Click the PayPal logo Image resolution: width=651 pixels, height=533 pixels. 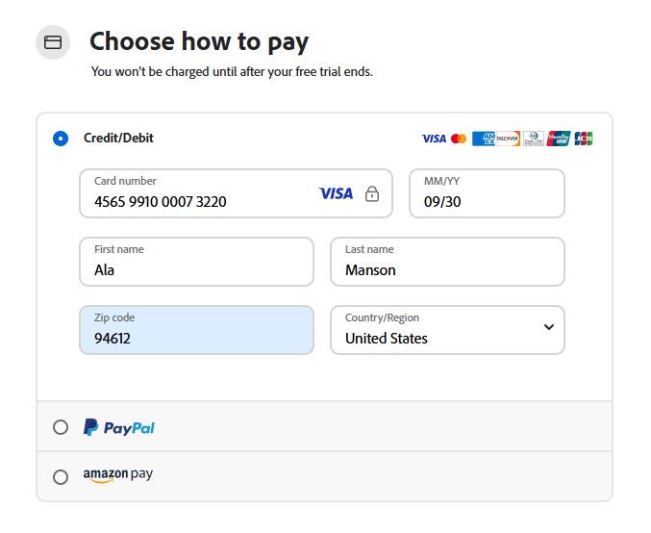119,427
